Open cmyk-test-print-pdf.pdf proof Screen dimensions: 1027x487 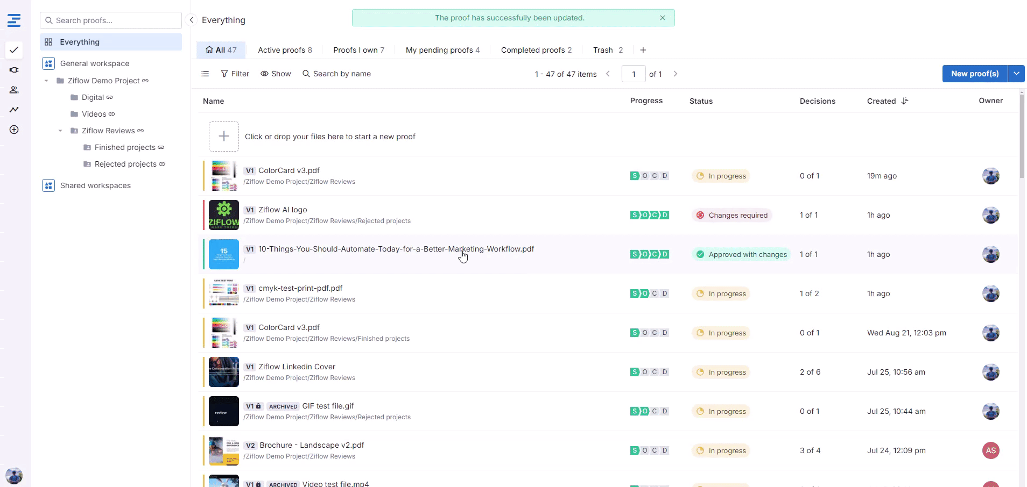pos(300,288)
